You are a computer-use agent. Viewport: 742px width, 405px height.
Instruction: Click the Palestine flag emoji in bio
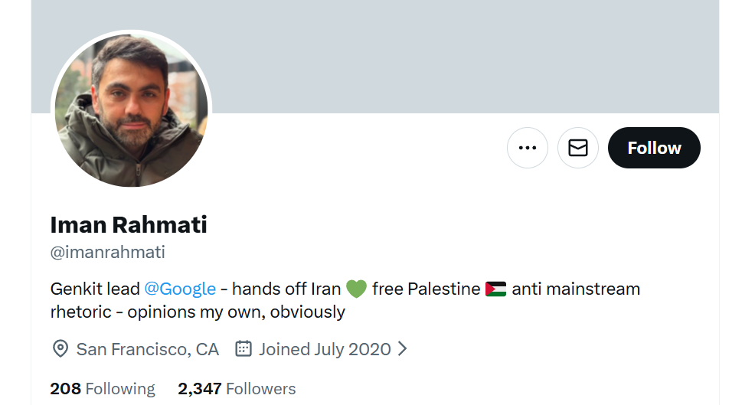(x=496, y=289)
